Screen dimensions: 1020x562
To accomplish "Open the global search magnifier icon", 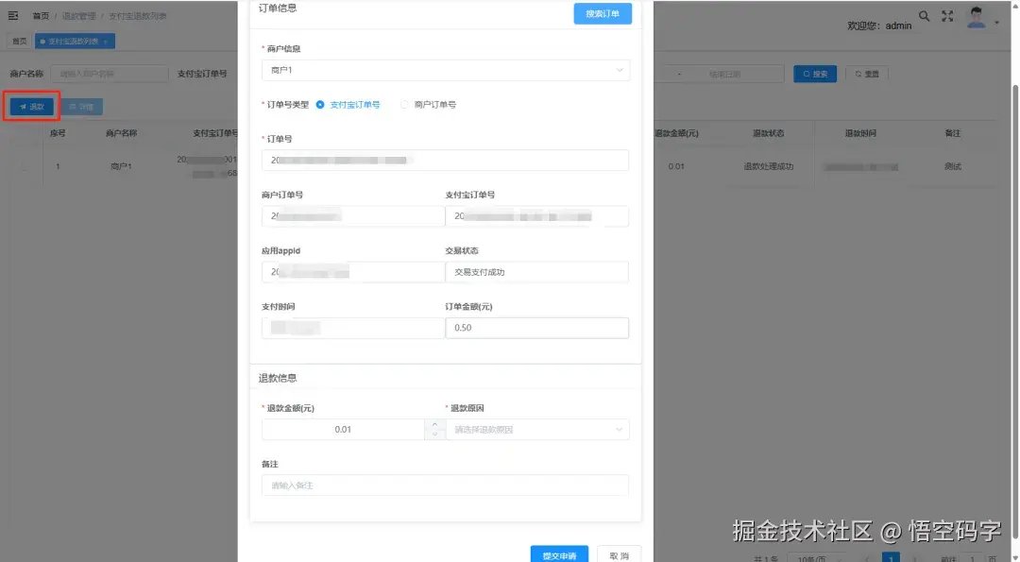I will 924,16.
